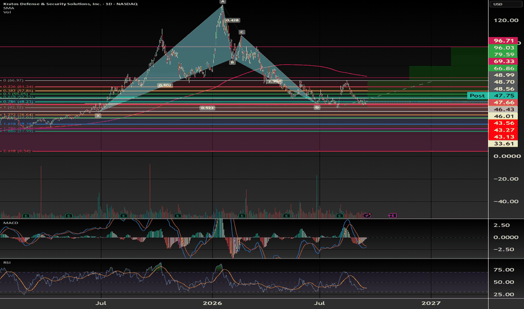Click the MACD pane label
Image resolution: width=524 pixels, height=309 pixels.
pos(11,222)
